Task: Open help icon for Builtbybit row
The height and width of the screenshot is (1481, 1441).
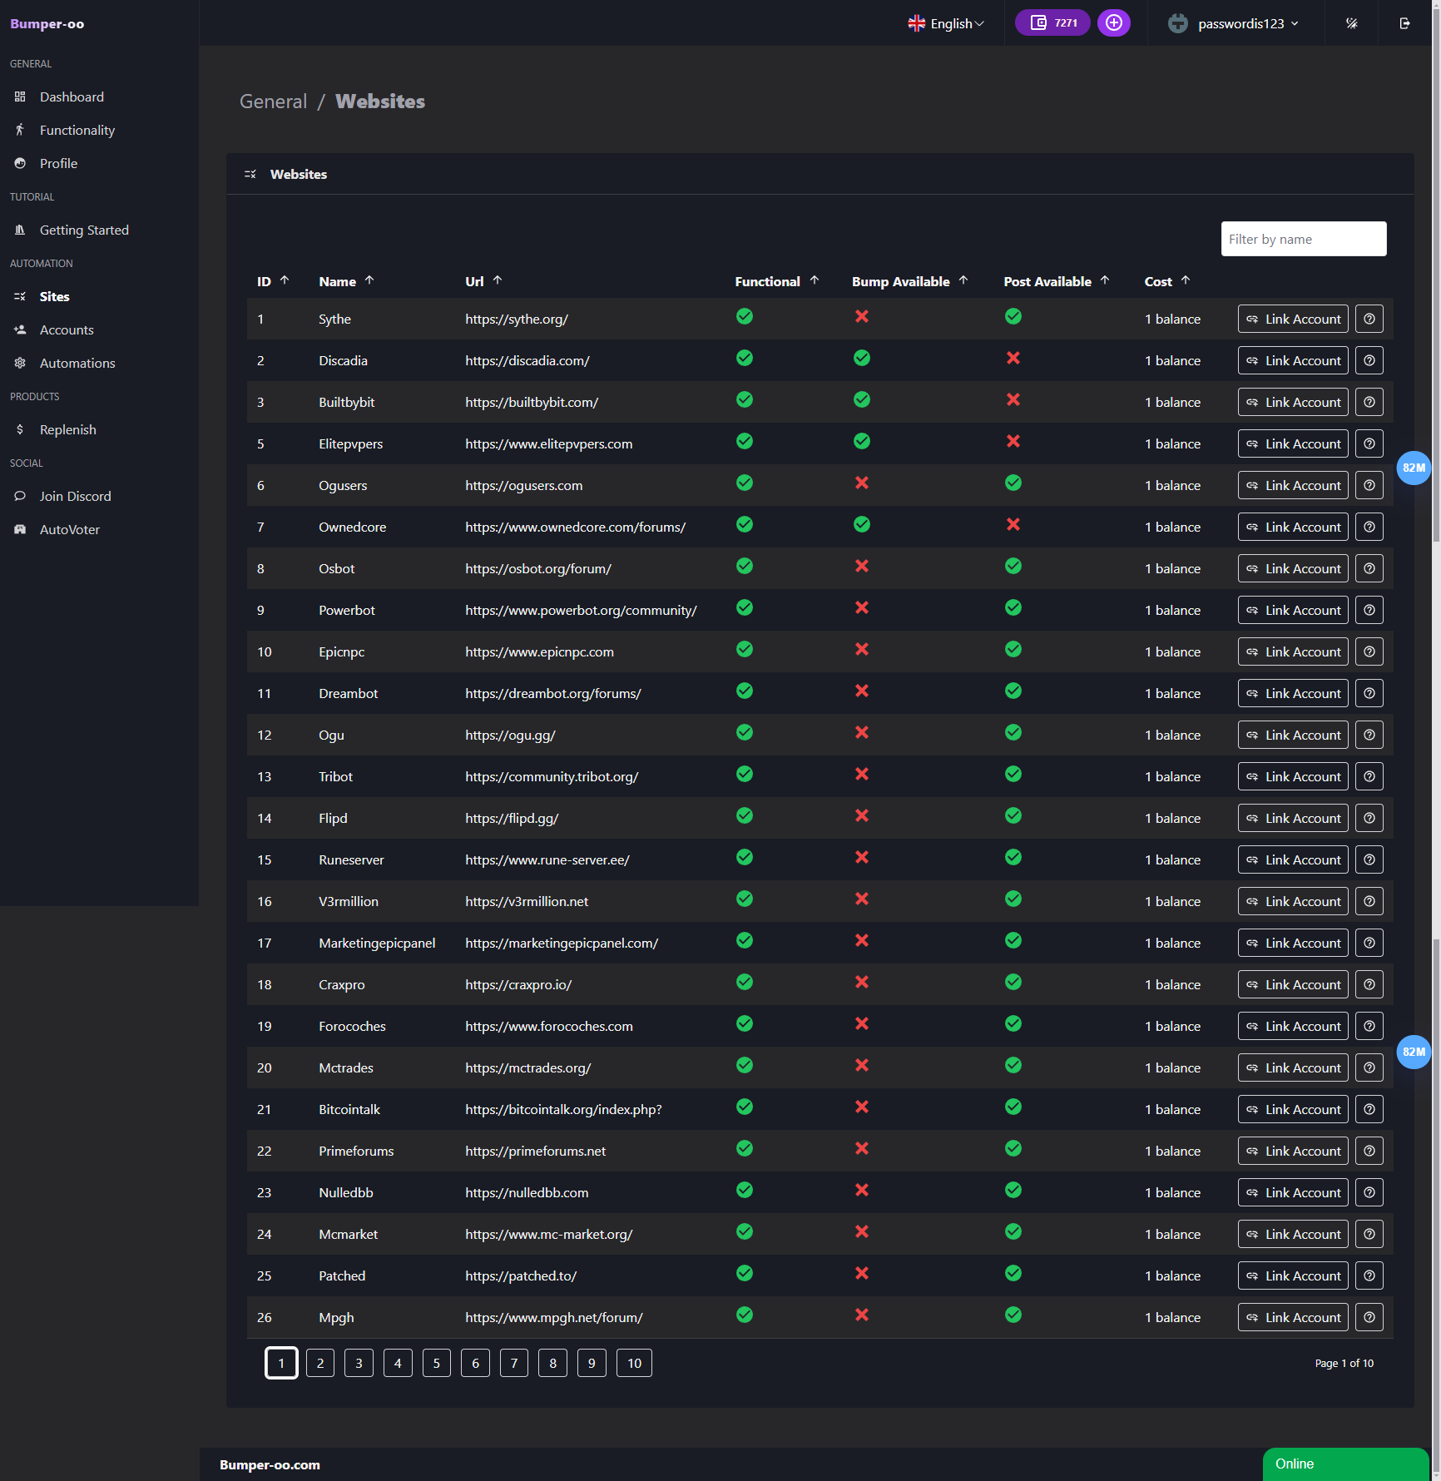Action: 1369,402
